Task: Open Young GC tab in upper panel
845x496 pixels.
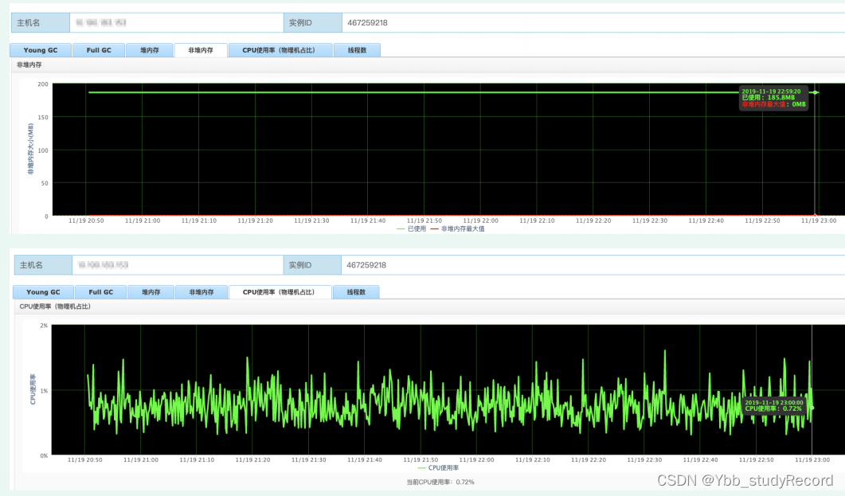Action: tap(41, 50)
